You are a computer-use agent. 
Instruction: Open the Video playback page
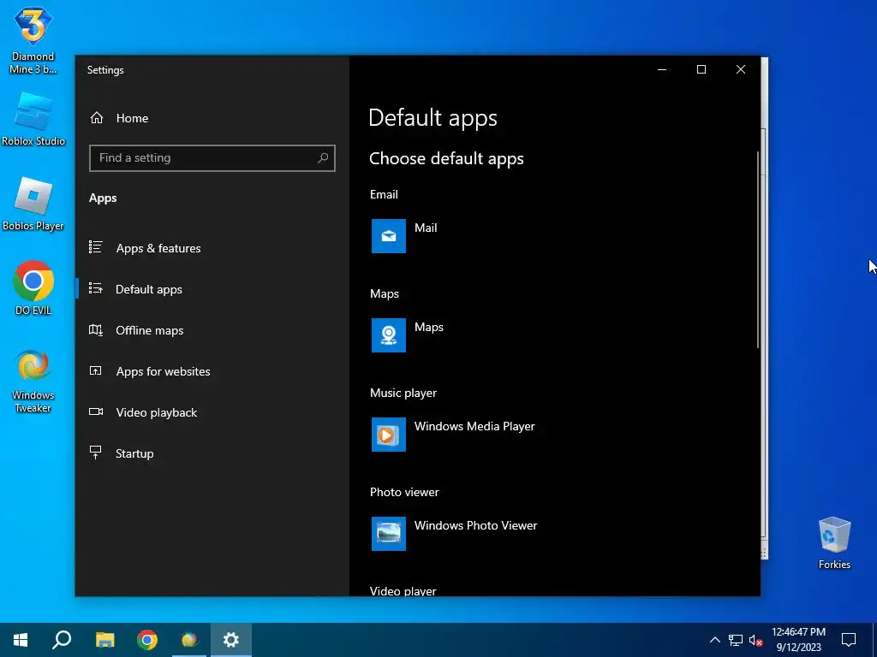212,412
